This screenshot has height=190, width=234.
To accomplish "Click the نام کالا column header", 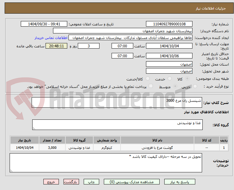I will (157, 140).
